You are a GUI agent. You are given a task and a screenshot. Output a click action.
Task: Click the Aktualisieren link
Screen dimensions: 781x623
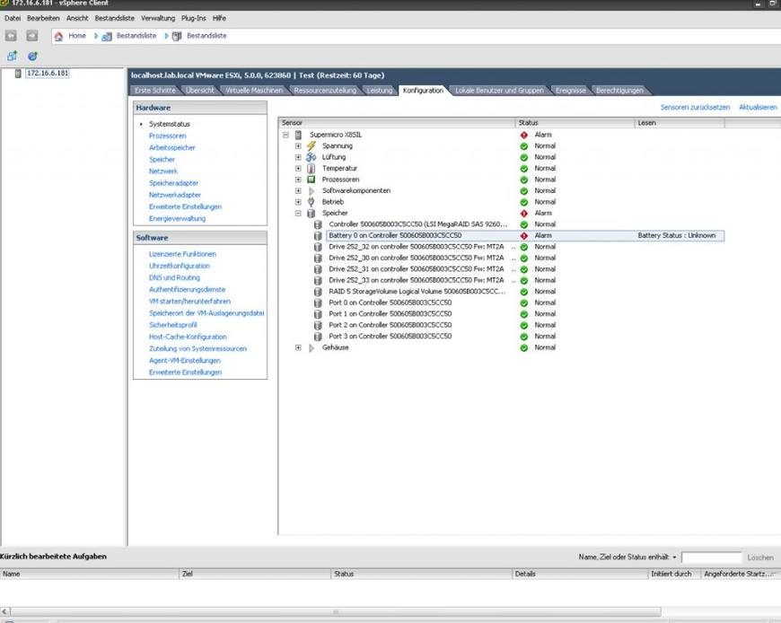[x=758, y=107]
